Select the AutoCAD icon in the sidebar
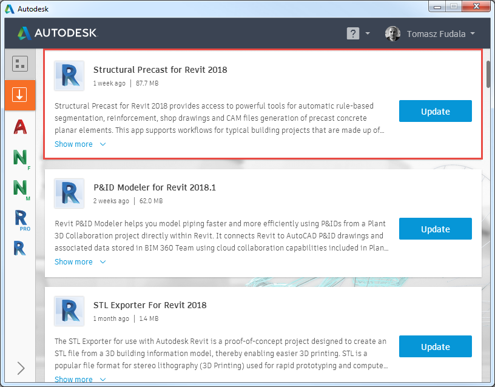 click(x=19, y=127)
